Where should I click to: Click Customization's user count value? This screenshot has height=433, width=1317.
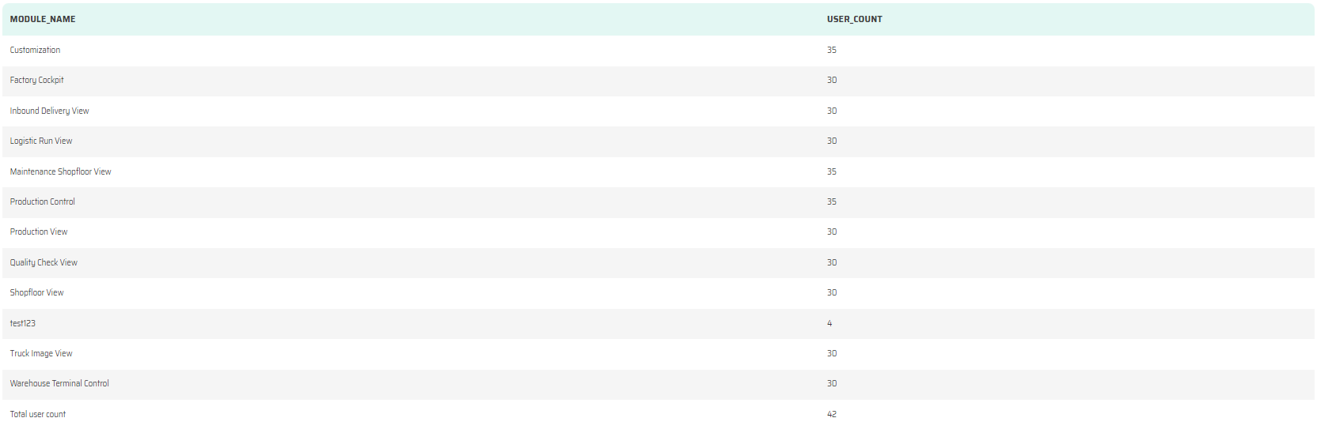point(832,50)
